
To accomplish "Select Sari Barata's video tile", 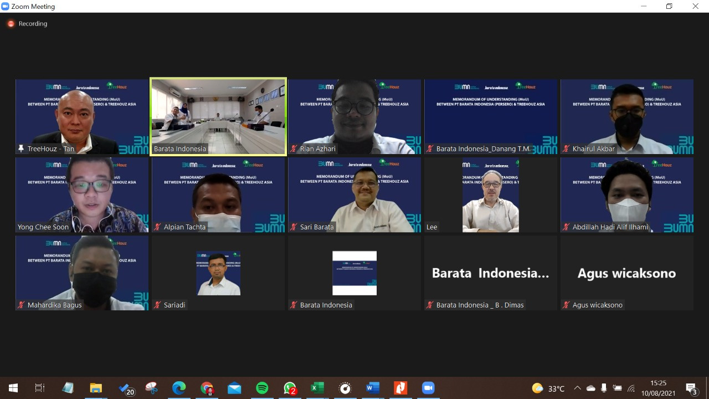I will pos(354,195).
